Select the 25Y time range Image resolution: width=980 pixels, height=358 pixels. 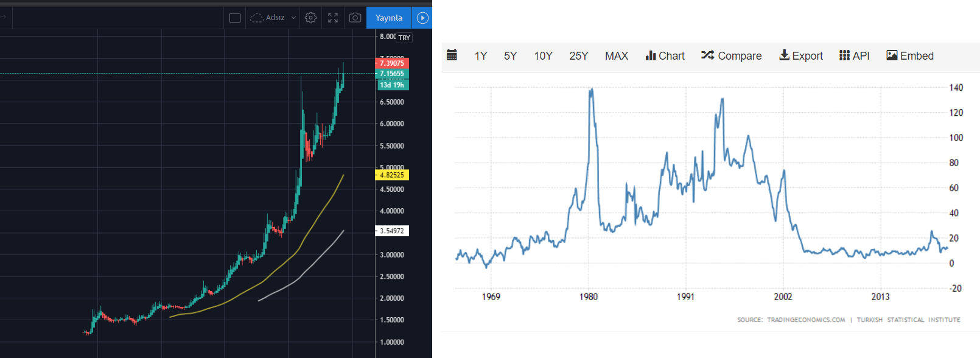coord(579,56)
